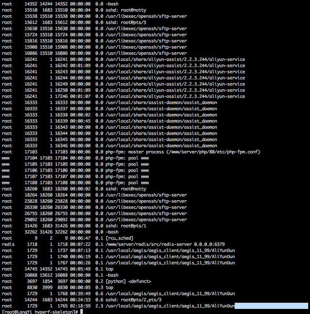Click the [rcu_sched] kernel thread entry
The image size is (310, 314).
(119, 238)
